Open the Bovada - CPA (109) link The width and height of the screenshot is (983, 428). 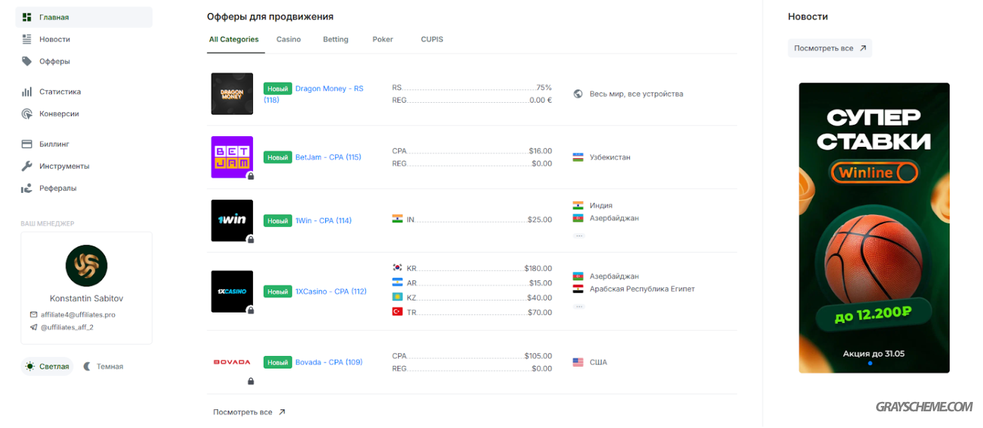(329, 363)
